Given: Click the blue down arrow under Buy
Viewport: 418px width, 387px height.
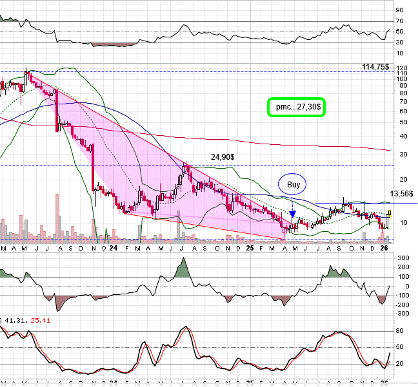Looking at the screenshot, I should pyautogui.click(x=293, y=213).
